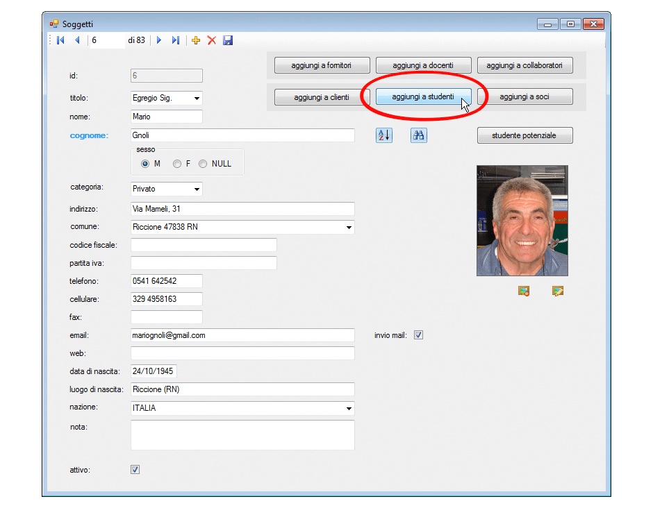653x508 pixels.
Task: Click the disabled id field showing 6
Action: [x=167, y=76]
